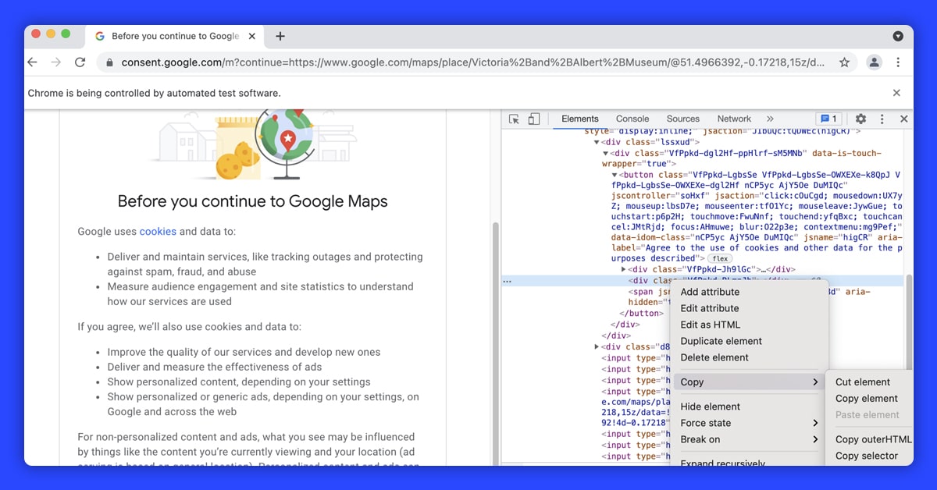Select Copy element in the Copy submenu
This screenshot has width=937, height=490.
(867, 399)
